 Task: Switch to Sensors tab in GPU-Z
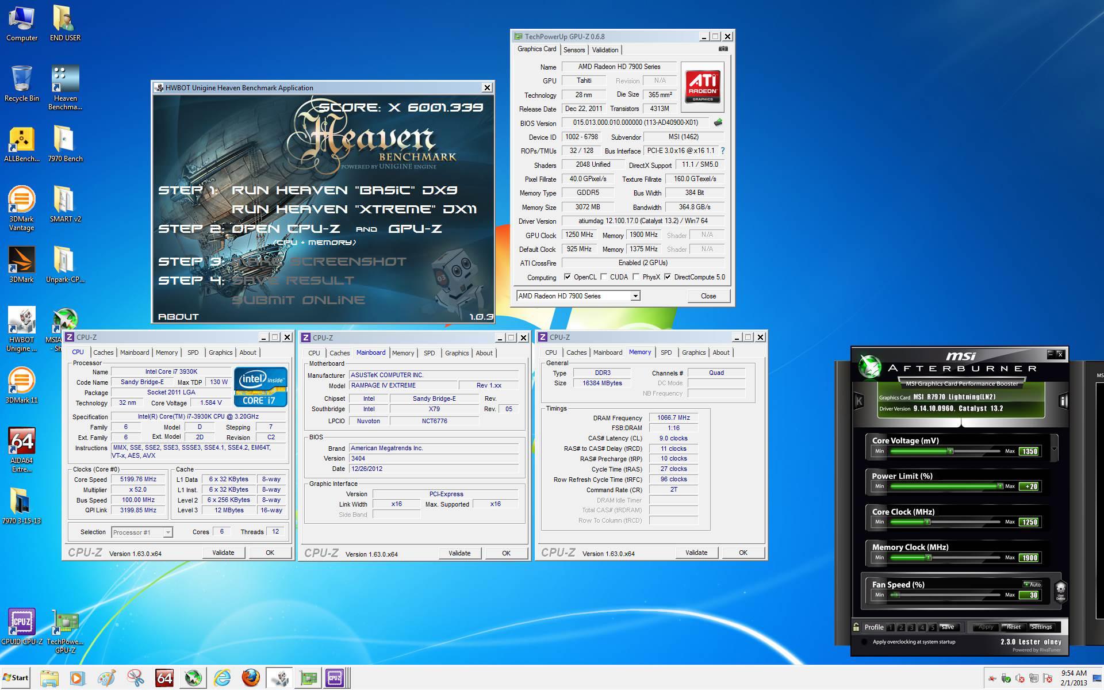click(x=574, y=50)
